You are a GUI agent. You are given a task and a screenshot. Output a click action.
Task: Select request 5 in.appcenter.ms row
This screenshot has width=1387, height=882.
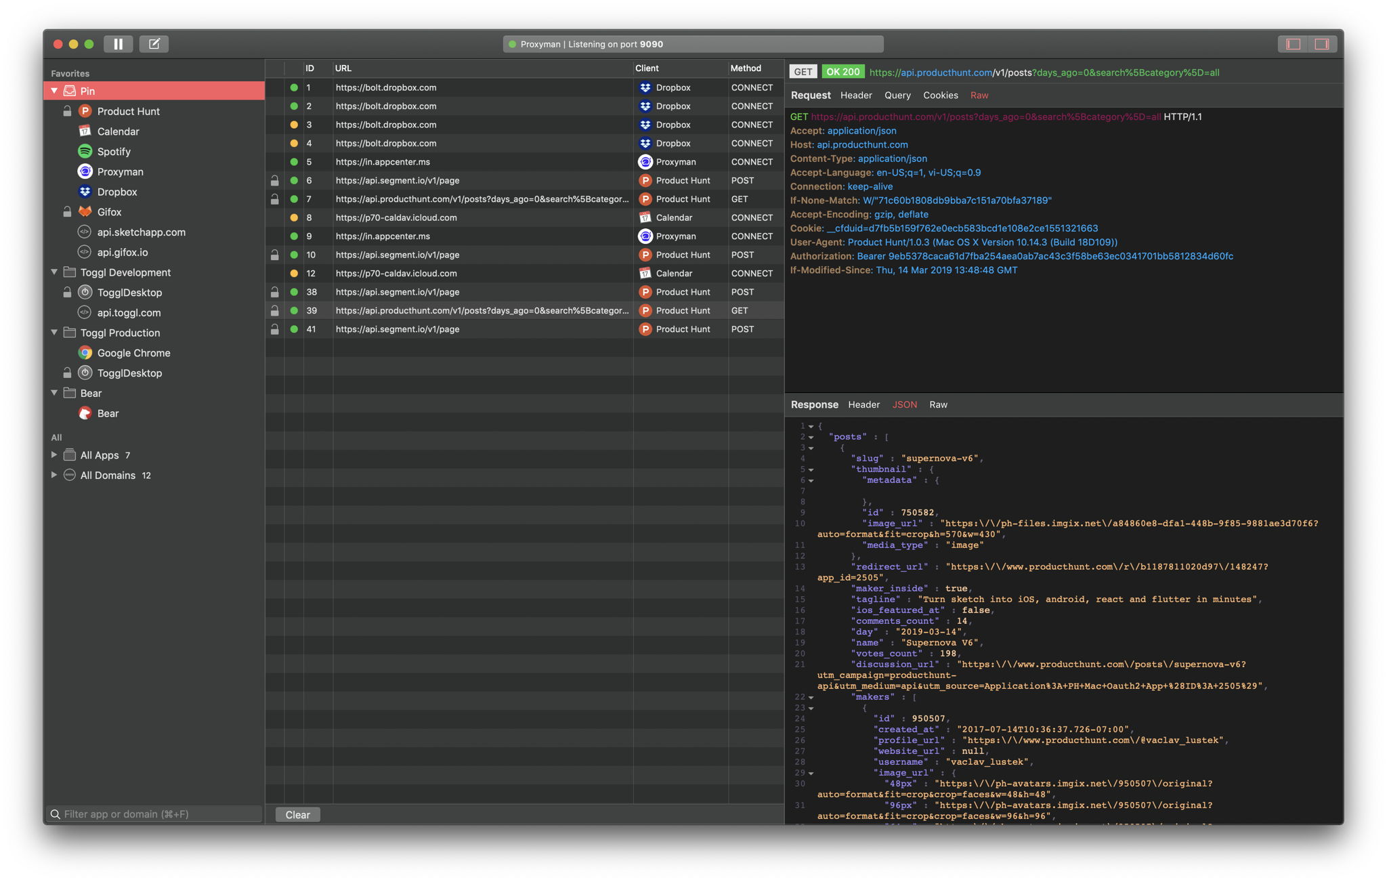pyautogui.click(x=524, y=162)
